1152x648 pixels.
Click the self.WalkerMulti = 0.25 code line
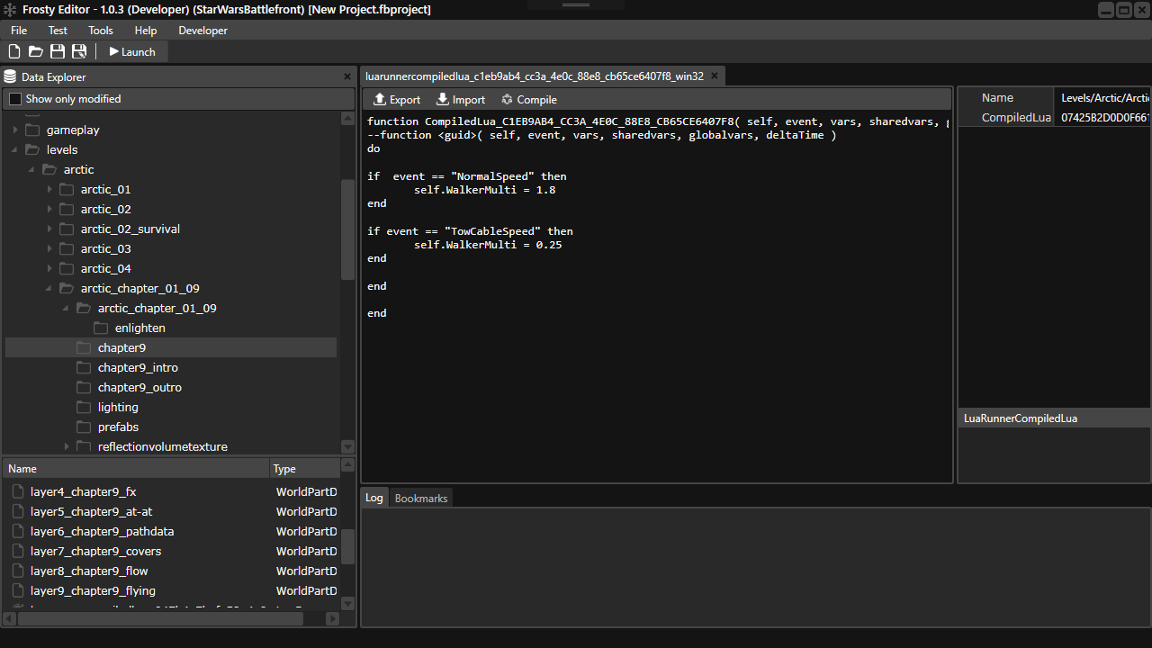488,245
